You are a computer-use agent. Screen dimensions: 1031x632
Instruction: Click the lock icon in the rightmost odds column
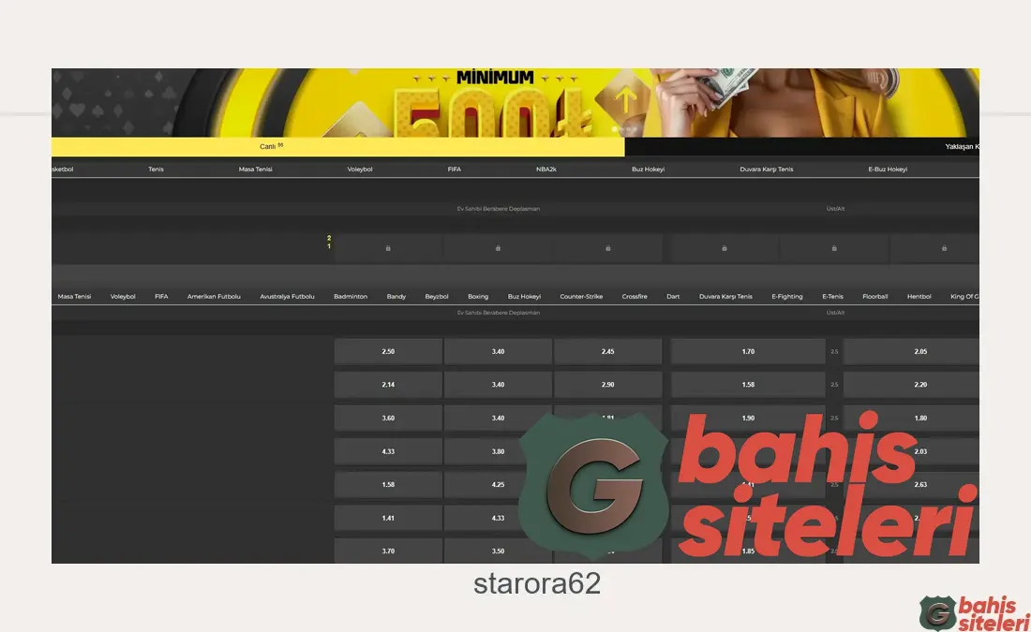(x=944, y=247)
